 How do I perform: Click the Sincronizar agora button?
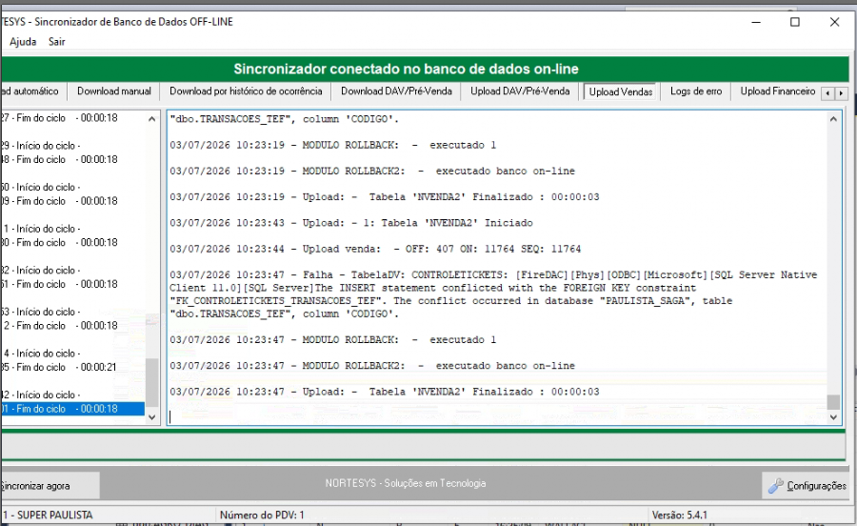50,486
